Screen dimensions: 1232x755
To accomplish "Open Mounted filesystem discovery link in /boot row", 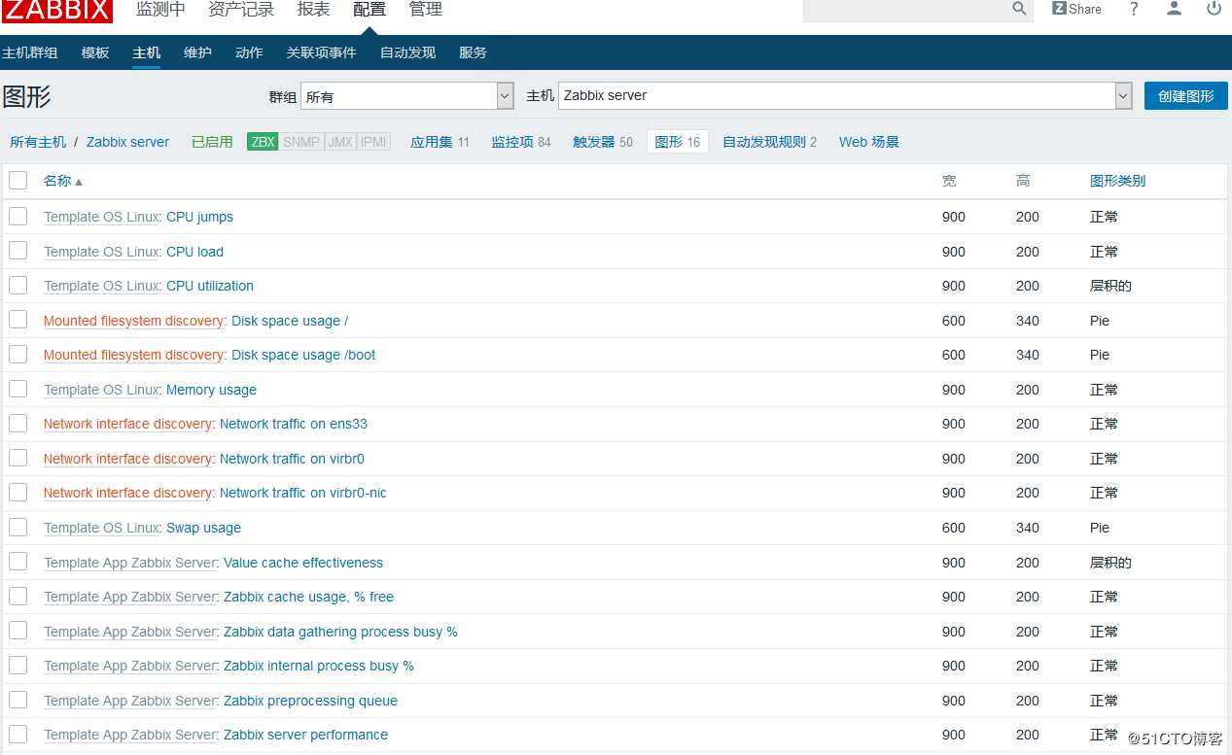I will (x=134, y=355).
